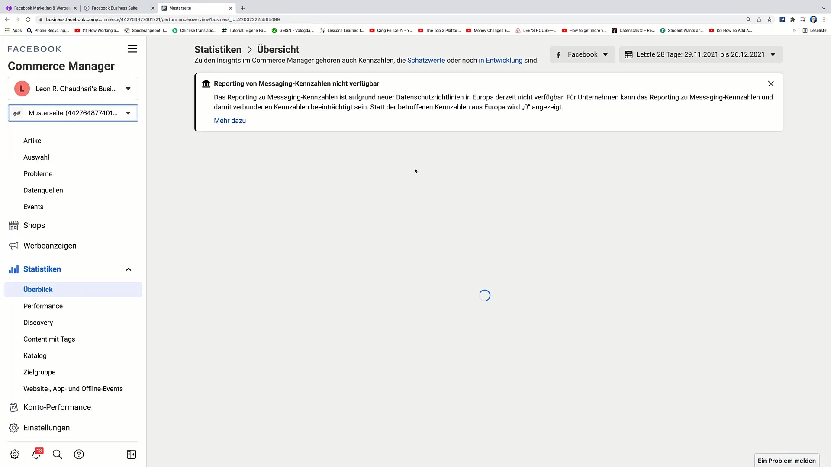Click the Konto-Performance sidebar icon
This screenshot has height=467, width=831.
pos(14,407)
